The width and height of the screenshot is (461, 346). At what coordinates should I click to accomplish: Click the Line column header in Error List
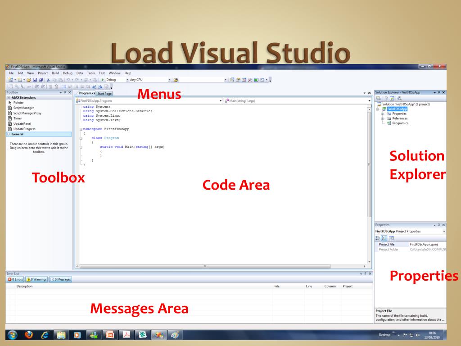coord(309,286)
